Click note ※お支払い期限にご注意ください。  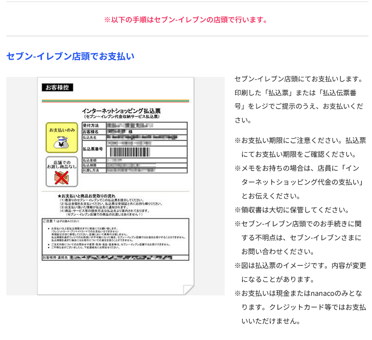coord(288,140)
